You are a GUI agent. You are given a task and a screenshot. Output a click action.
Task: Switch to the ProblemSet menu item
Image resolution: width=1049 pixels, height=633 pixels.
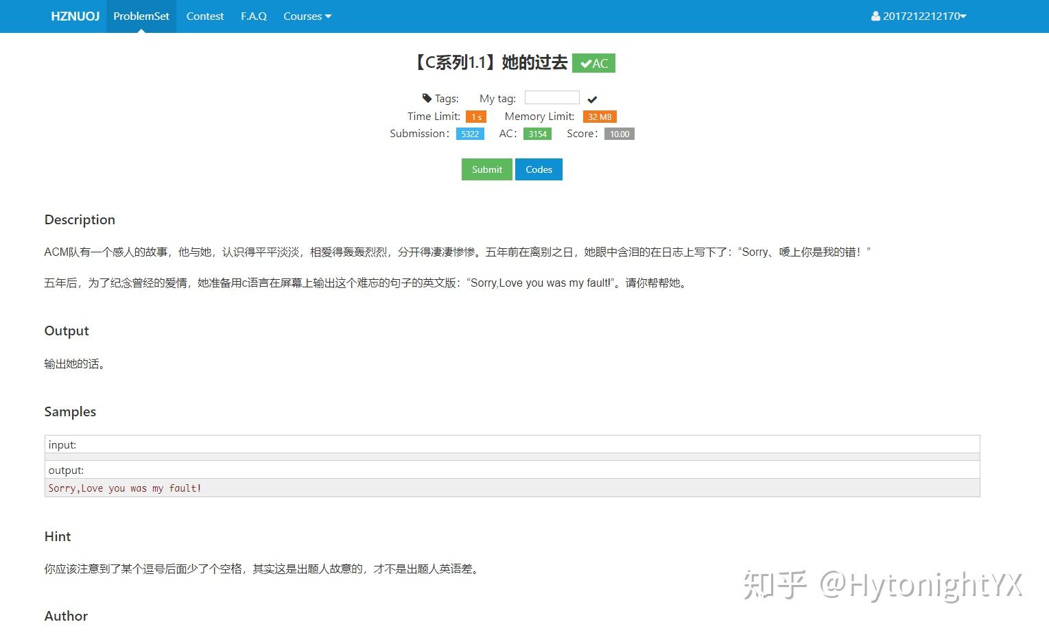pyautogui.click(x=141, y=16)
